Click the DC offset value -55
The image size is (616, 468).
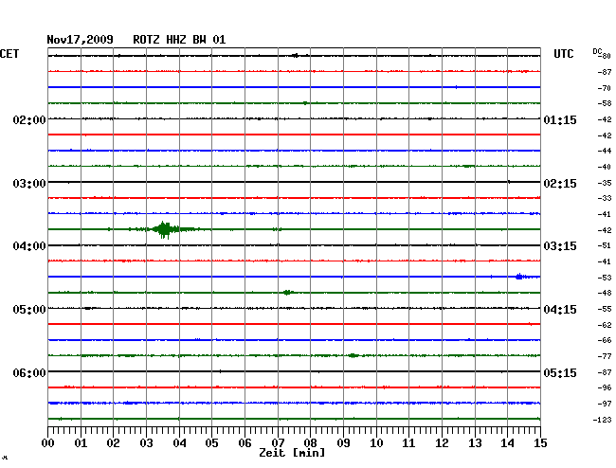[605, 309]
